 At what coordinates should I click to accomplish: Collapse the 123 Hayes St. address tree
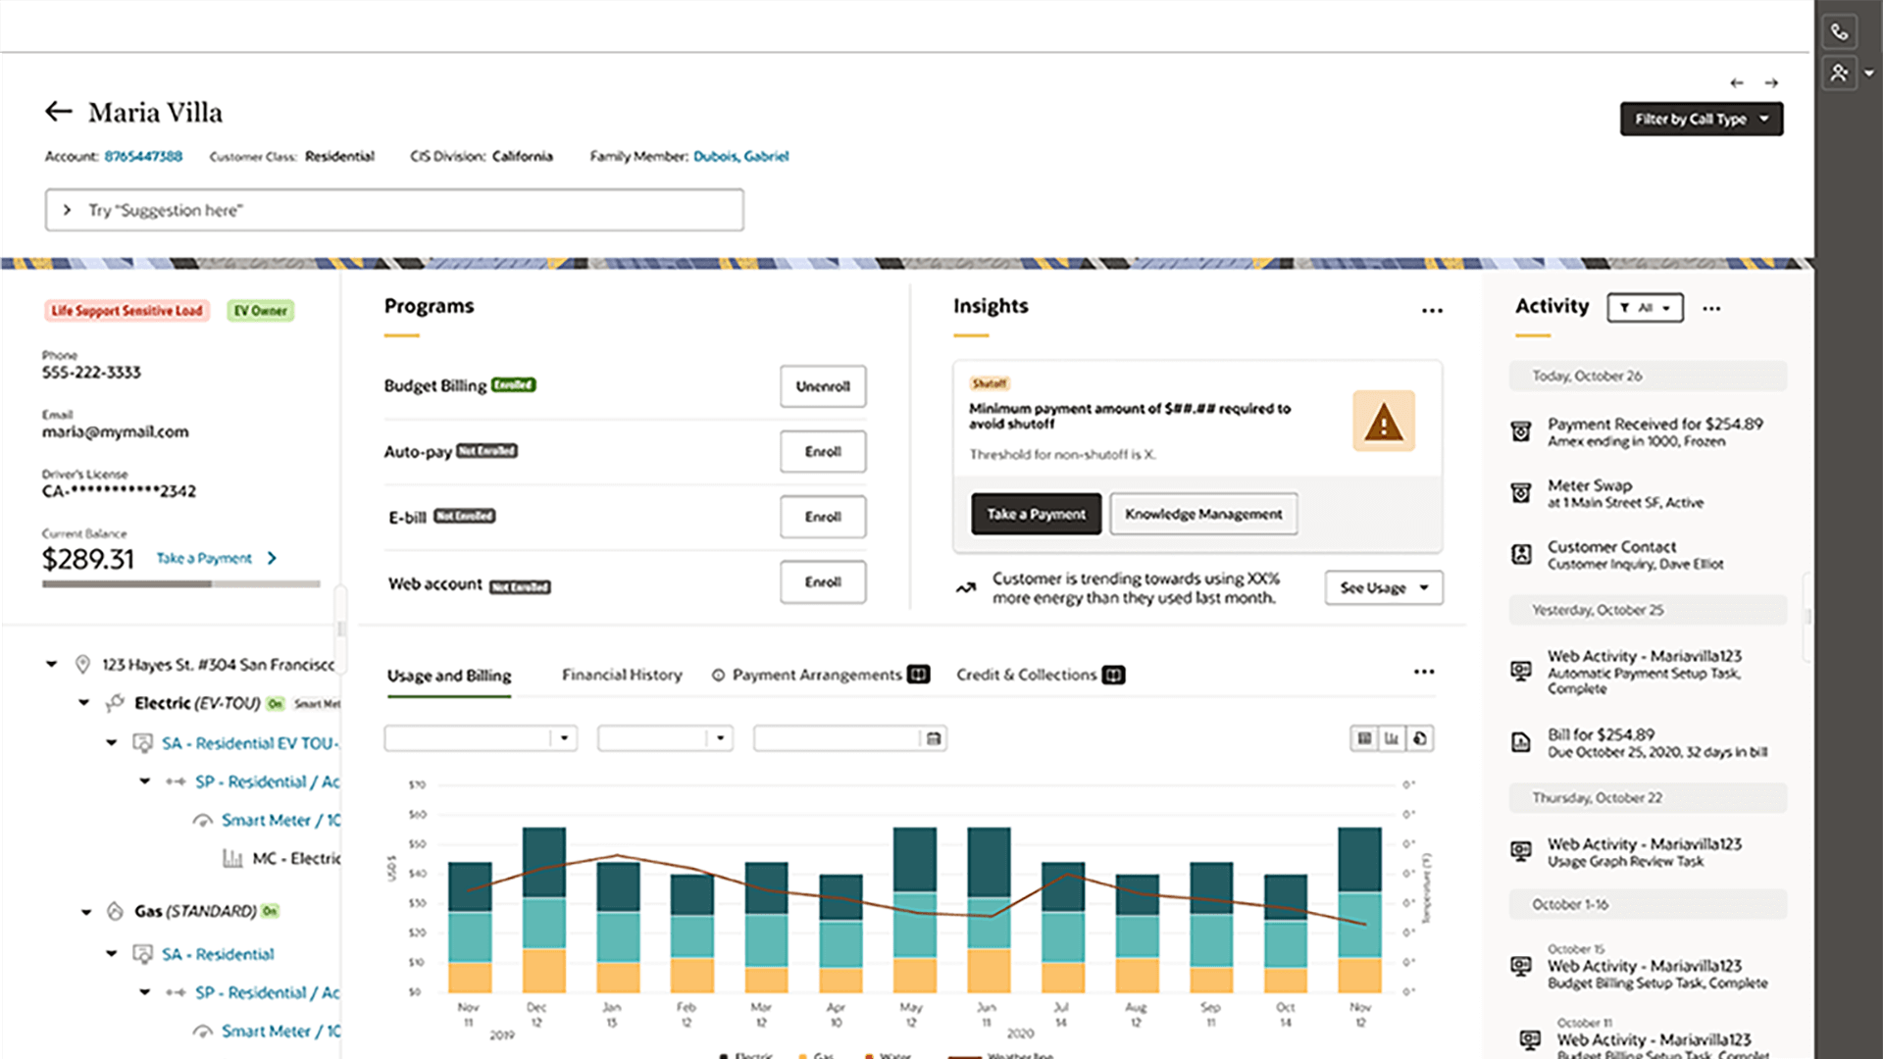point(52,664)
